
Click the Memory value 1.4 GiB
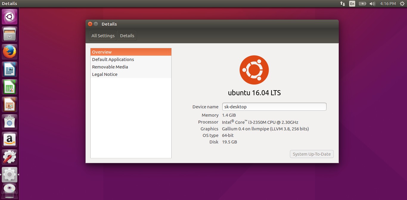[x=229, y=115]
